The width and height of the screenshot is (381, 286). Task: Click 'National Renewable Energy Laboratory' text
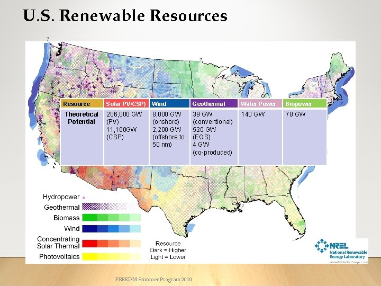pyautogui.click(x=348, y=254)
